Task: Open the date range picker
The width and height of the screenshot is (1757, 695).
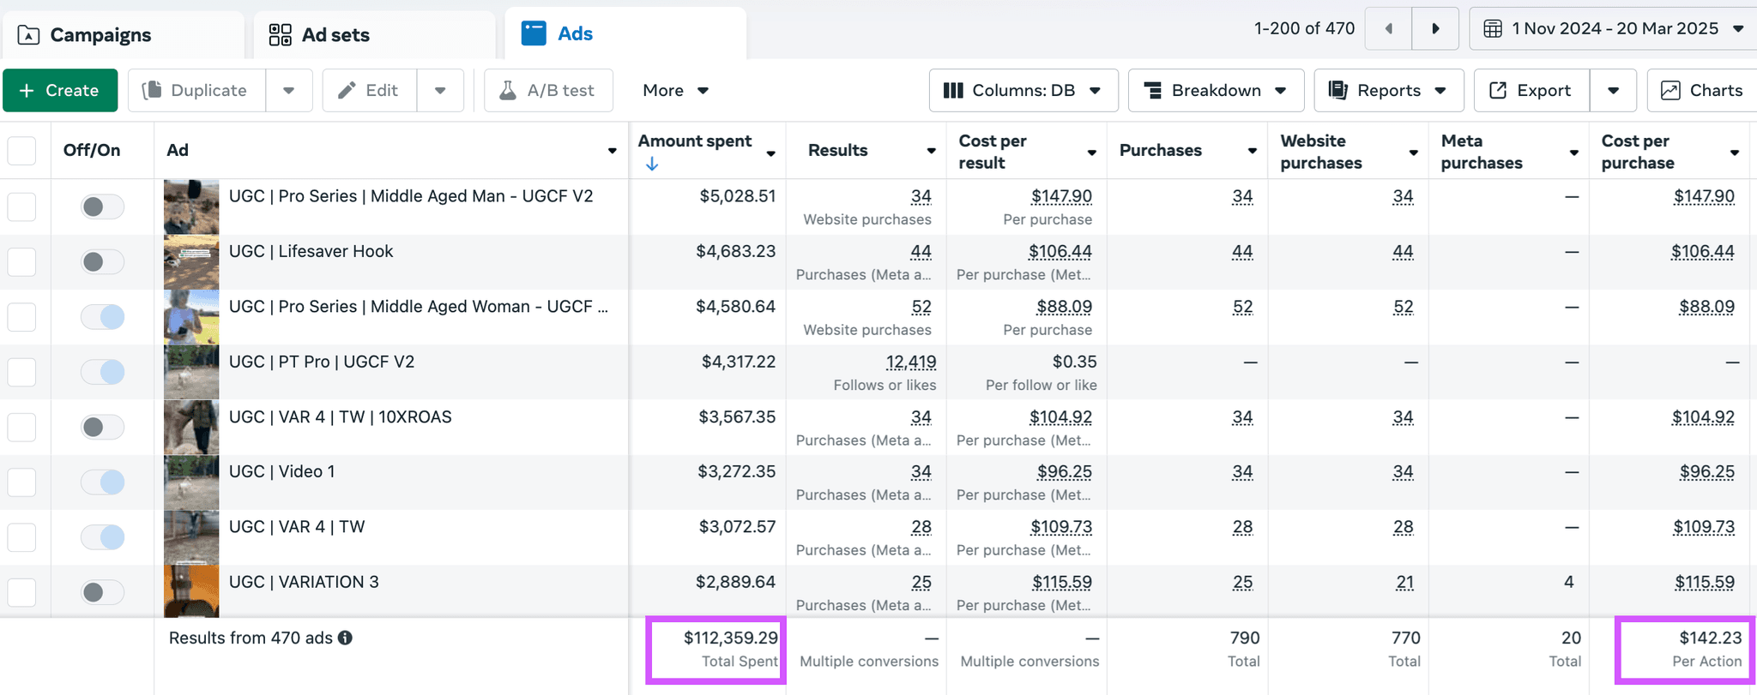Action: [1613, 29]
